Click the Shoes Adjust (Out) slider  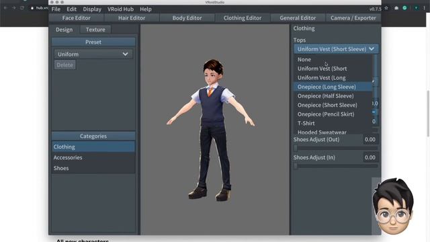pos(336,148)
